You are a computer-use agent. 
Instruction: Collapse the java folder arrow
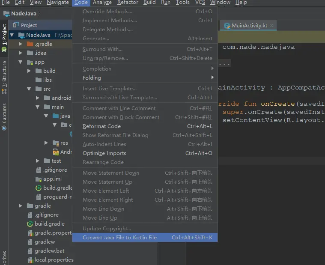[46, 116]
